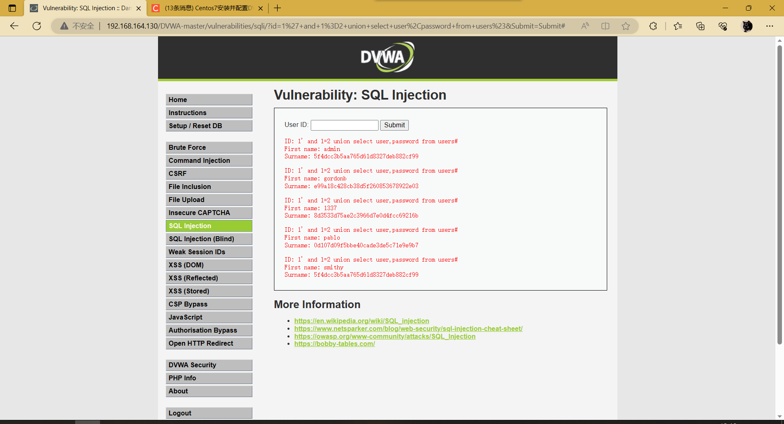This screenshot has width=784, height=424.
Task: Open the favorites list icon
Action: [678, 26]
